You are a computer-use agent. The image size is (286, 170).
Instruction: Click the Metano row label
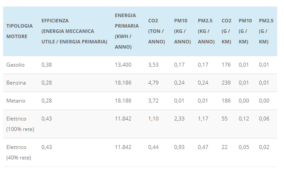tap(16, 101)
